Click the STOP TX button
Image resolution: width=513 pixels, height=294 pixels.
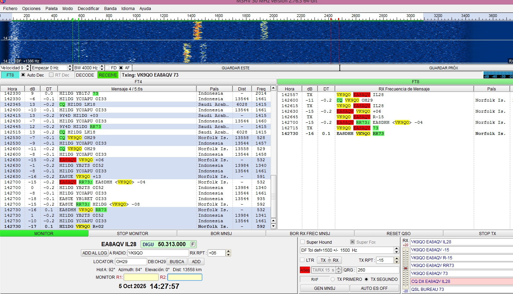487,234
